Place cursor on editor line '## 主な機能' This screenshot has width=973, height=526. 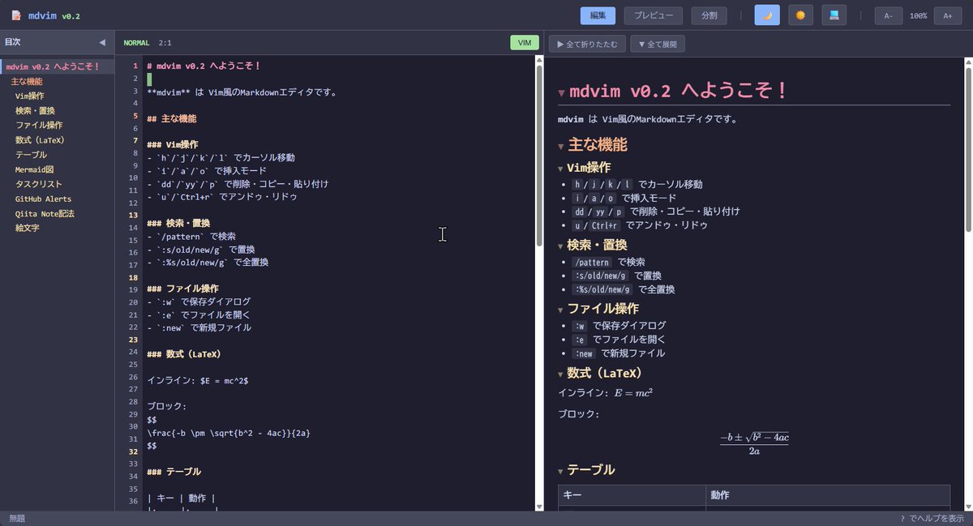point(172,118)
